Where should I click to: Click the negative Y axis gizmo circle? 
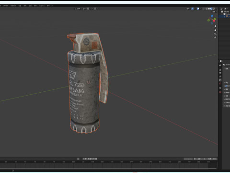[208, 20]
